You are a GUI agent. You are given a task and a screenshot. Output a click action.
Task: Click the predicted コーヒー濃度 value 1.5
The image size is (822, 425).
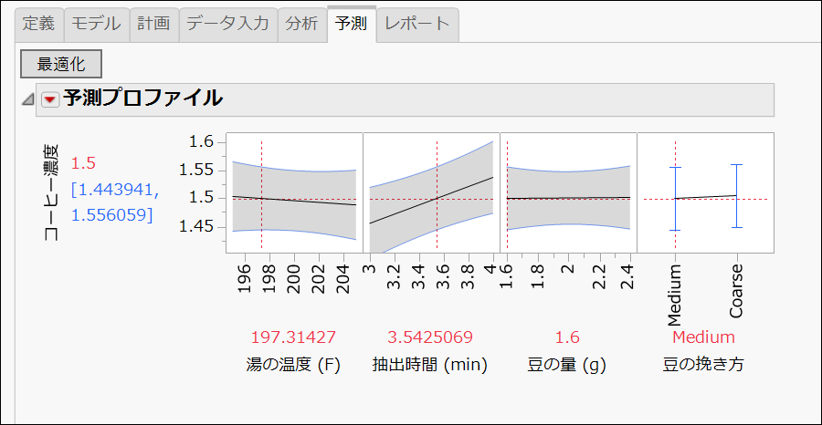[83, 163]
